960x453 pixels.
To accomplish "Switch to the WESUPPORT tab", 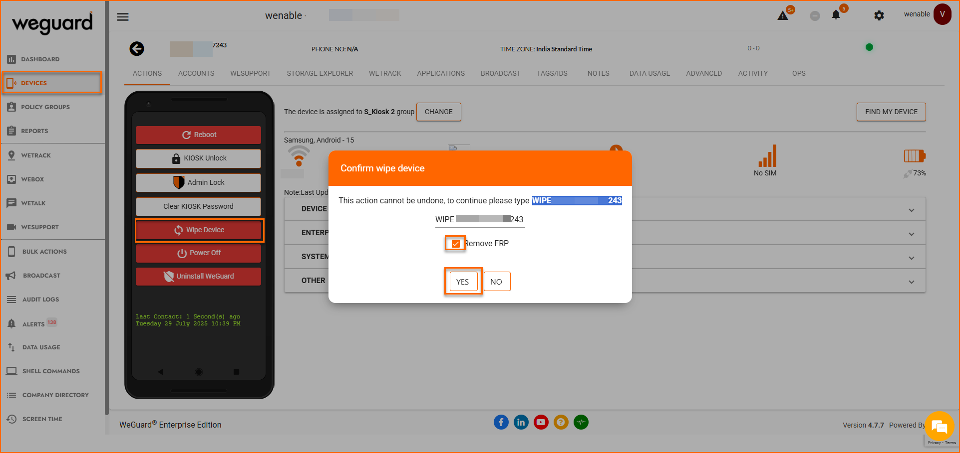I will 251,73.
